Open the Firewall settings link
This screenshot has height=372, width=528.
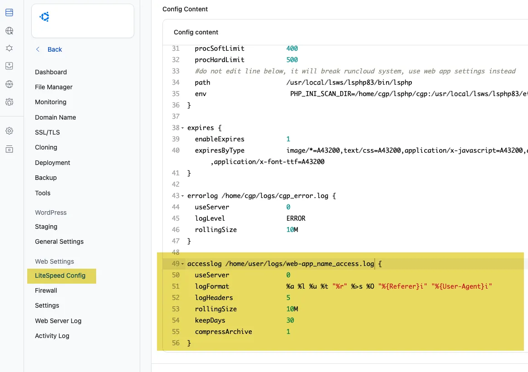pos(46,290)
